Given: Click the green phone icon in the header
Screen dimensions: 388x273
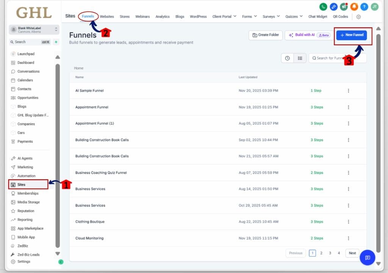Looking at the screenshot, I should click(323, 7).
